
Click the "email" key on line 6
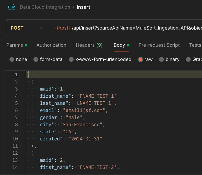tap(47, 110)
